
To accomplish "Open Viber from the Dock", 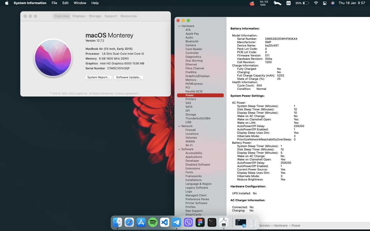I will pyautogui.click(x=188, y=222).
